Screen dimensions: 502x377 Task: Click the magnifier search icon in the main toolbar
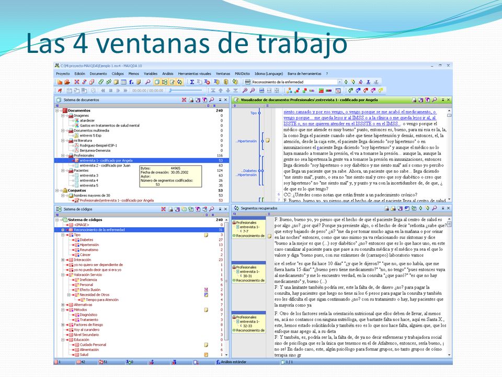[x=147, y=82]
